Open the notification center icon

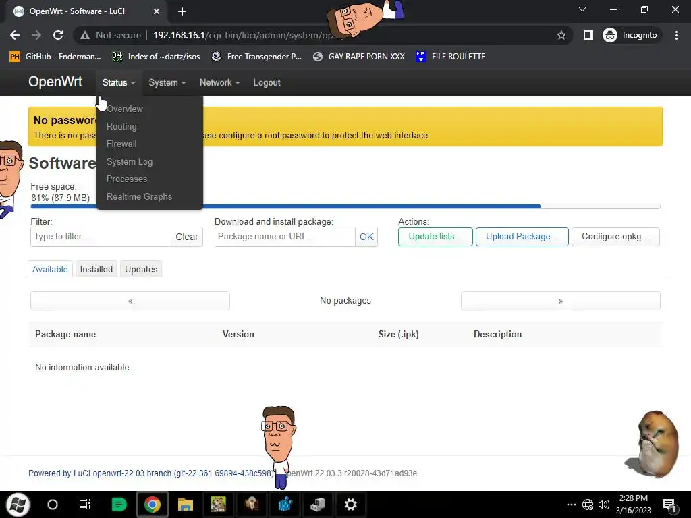tap(669, 505)
